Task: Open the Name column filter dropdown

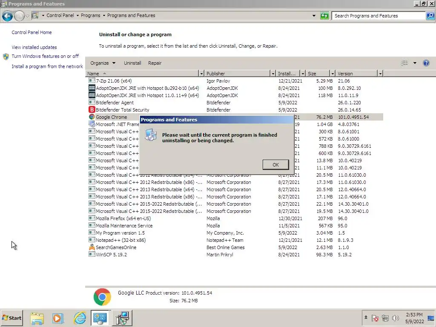Action: tap(201, 73)
